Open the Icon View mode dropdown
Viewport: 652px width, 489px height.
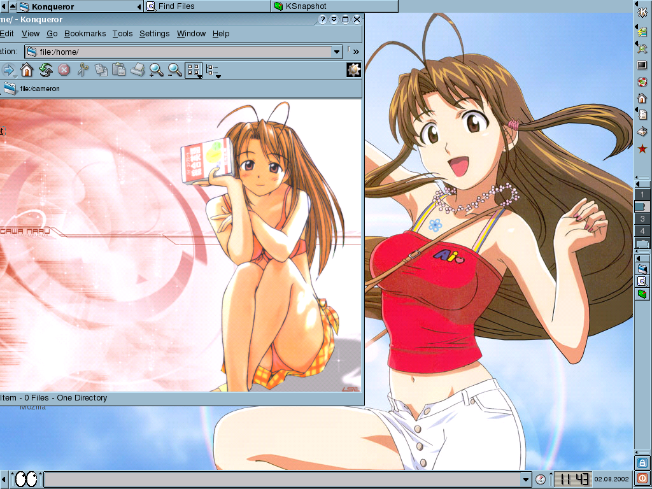coord(194,70)
